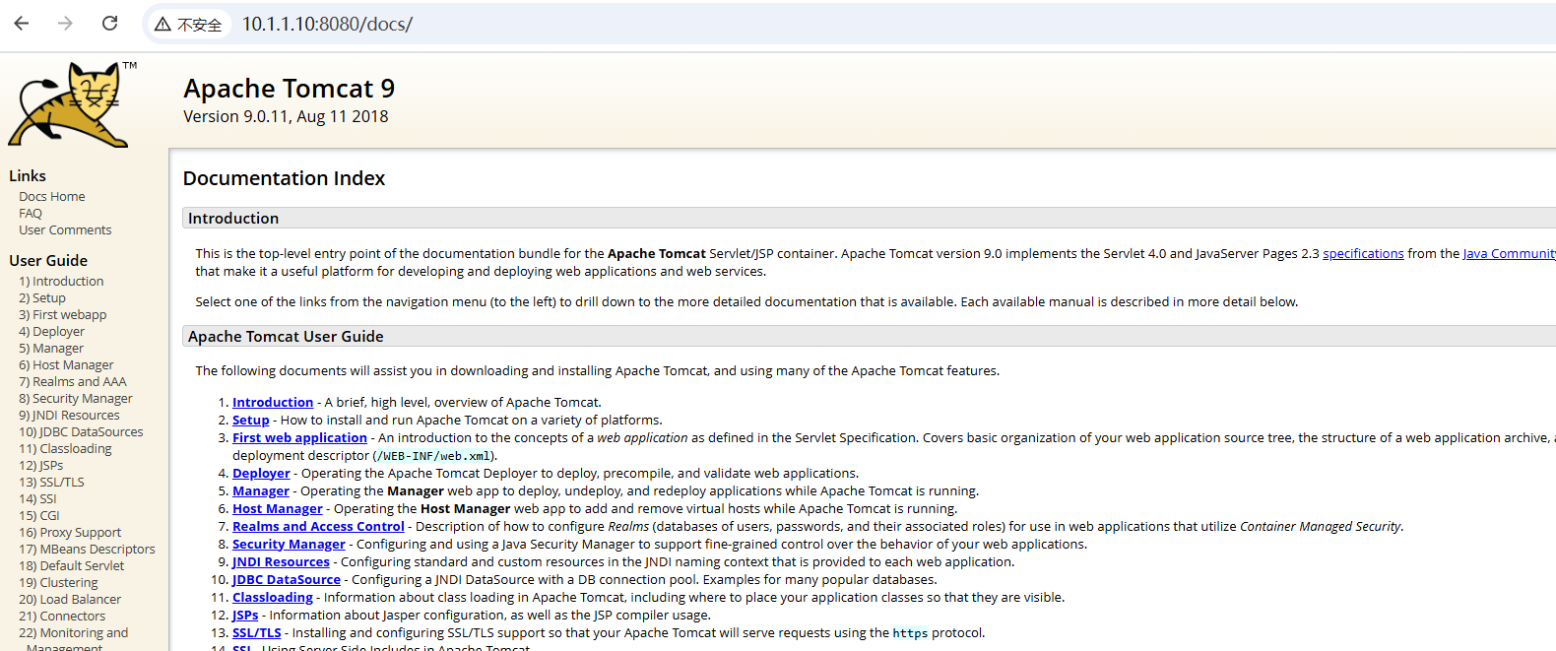Open sidebar item 8) Security Manager
The image size is (1556, 651).
coord(76,399)
